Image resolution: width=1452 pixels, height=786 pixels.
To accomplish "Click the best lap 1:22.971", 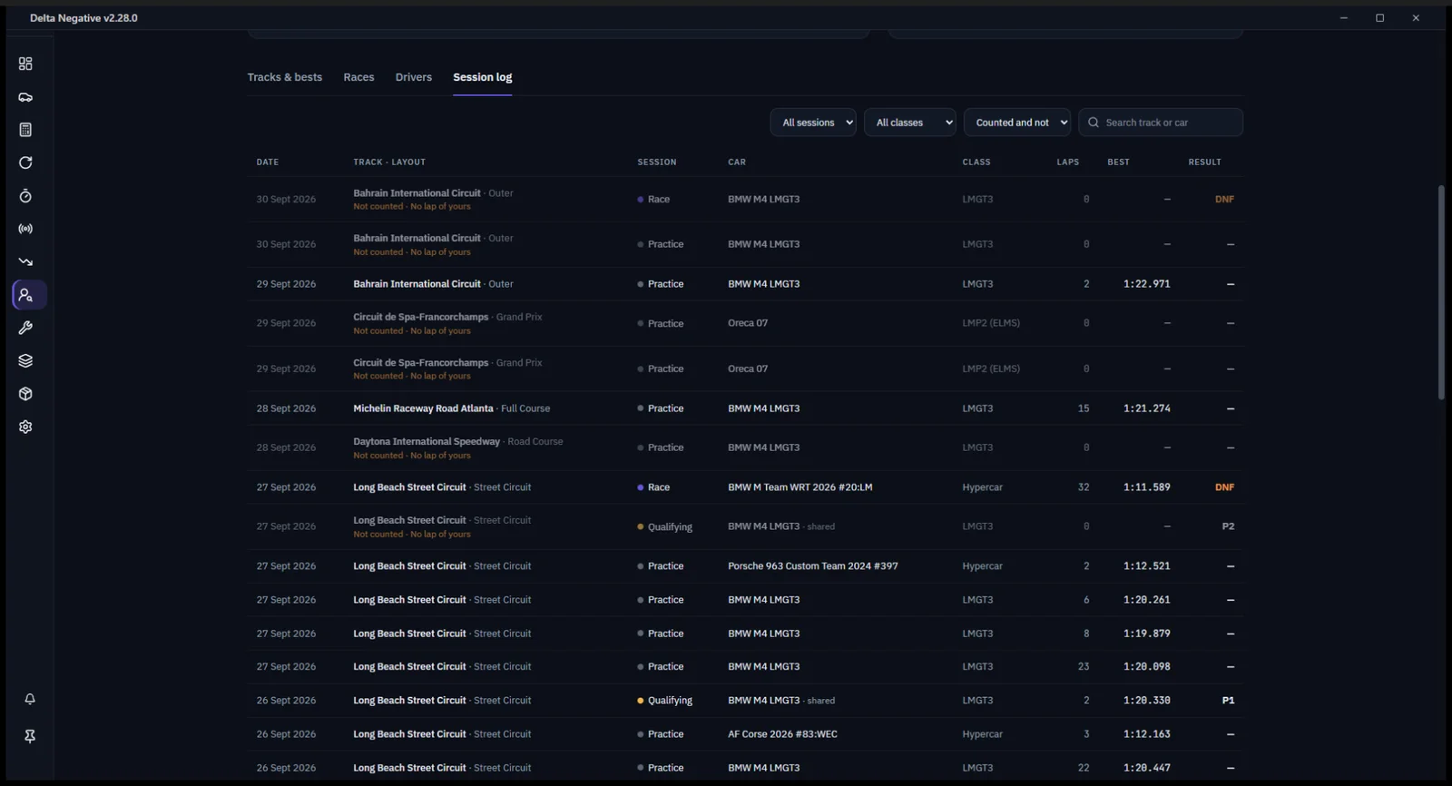I will click(1147, 284).
